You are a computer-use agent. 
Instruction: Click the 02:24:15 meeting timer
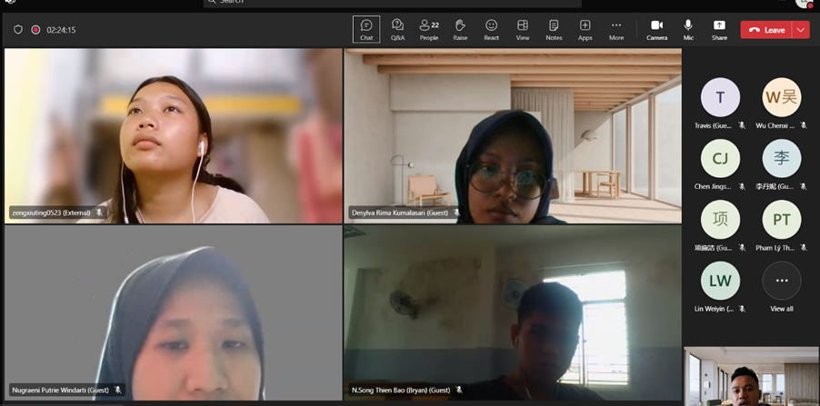[x=61, y=30]
